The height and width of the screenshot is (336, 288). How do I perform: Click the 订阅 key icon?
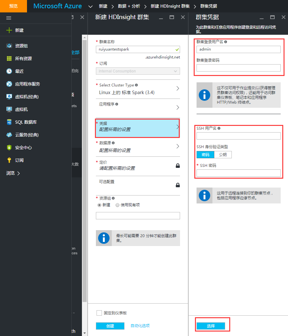pos(9,160)
